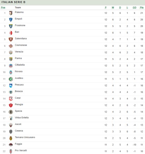Click the Perugia club crest icon
This screenshot has width=145, height=154.
click(11, 106)
